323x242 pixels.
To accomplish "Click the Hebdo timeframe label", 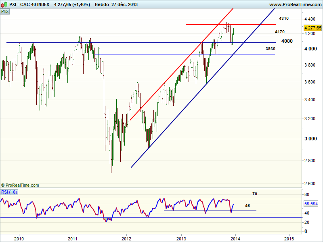I will click(x=102, y=4).
